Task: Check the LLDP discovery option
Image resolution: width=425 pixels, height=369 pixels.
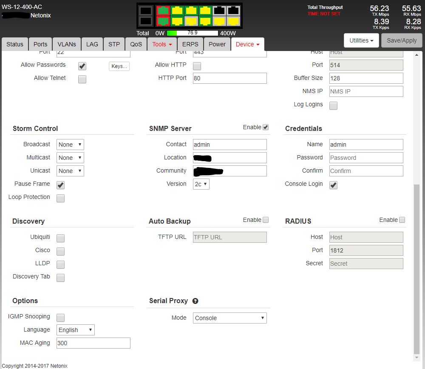Action: coord(61,264)
